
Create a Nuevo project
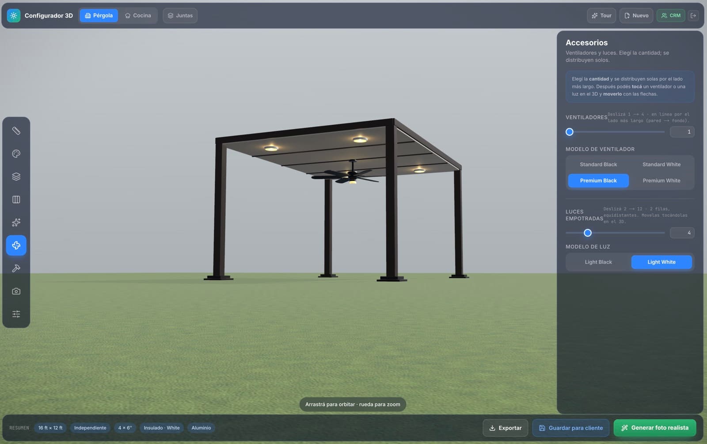point(636,15)
